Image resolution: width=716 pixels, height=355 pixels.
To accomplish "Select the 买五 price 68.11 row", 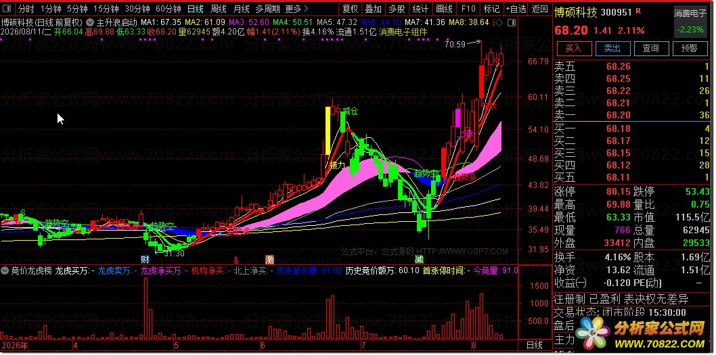I will pyautogui.click(x=633, y=177).
